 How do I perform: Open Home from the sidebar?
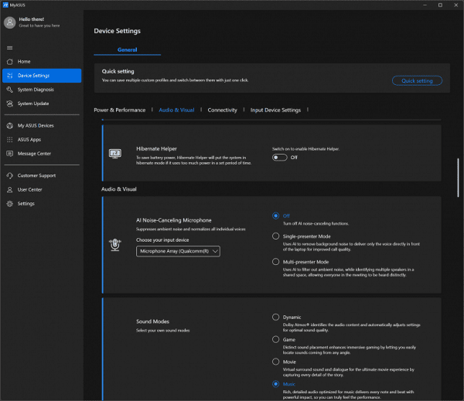(24, 61)
